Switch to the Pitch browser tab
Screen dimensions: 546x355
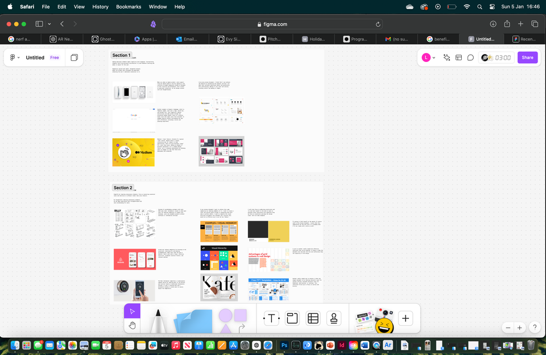tap(270, 39)
